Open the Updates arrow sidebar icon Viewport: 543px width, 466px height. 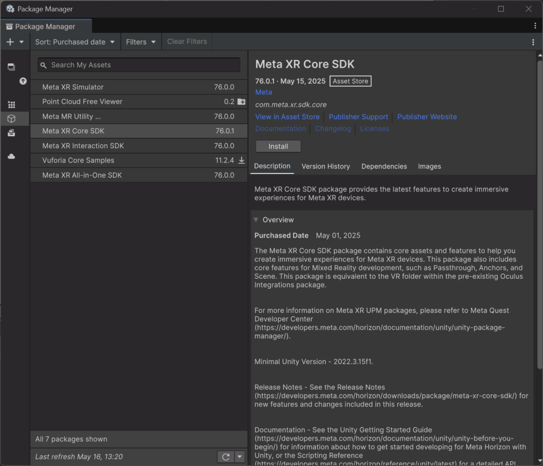(23, 81)
